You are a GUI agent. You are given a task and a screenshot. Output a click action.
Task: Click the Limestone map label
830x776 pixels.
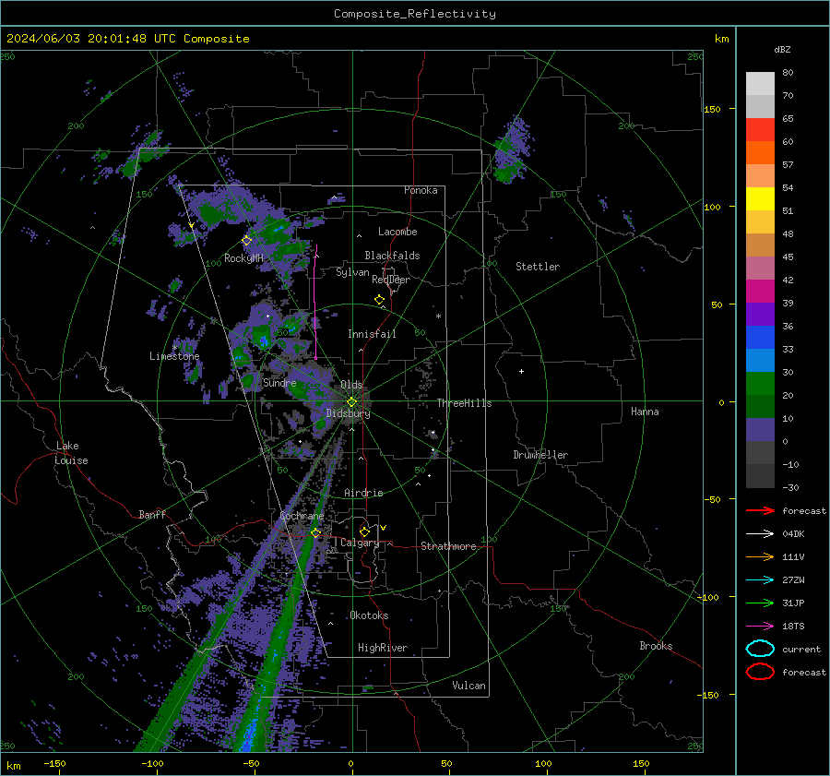(174, 356)
